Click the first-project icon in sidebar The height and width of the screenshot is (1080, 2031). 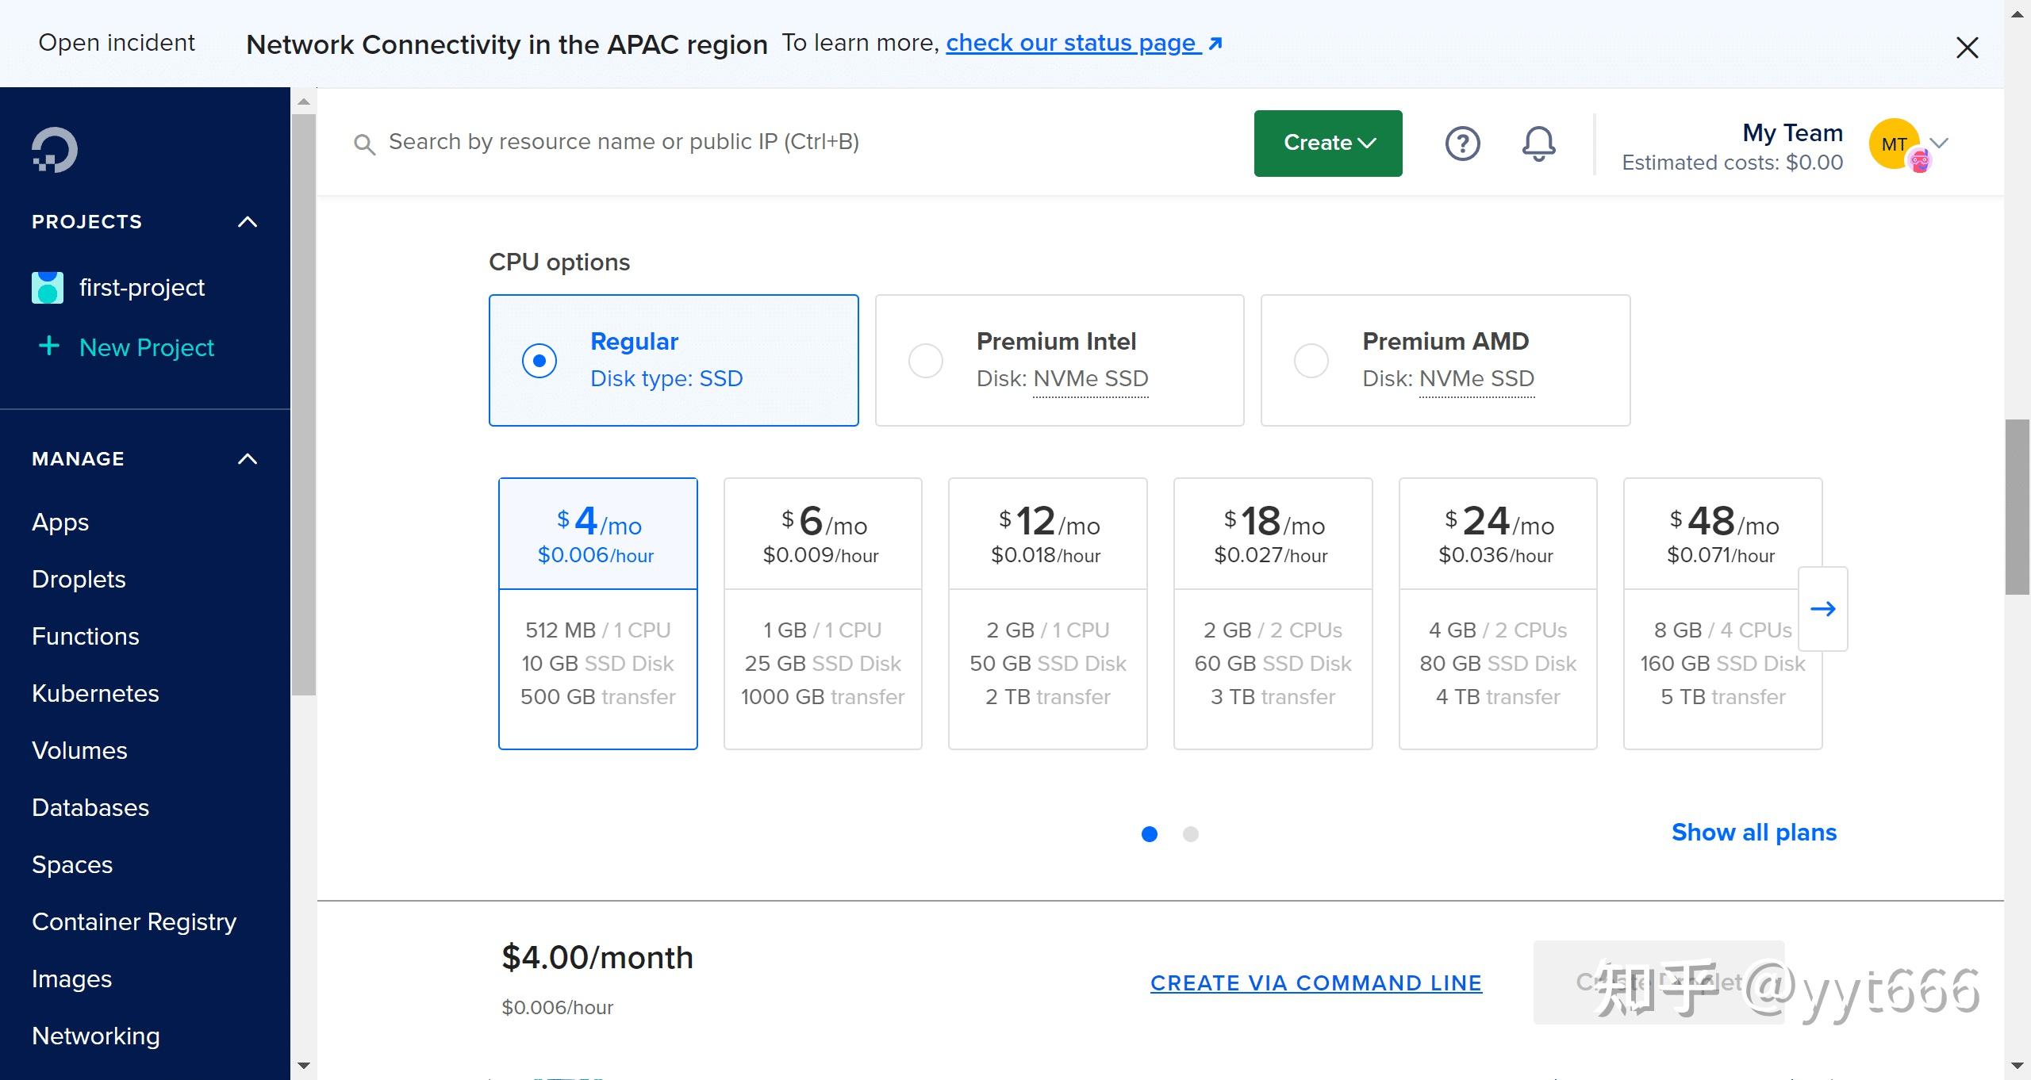tap(48, 287)
